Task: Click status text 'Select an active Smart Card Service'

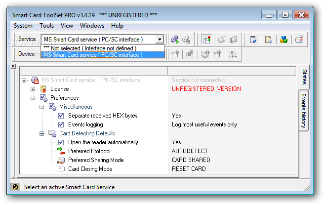Action: tap(70, 187)
